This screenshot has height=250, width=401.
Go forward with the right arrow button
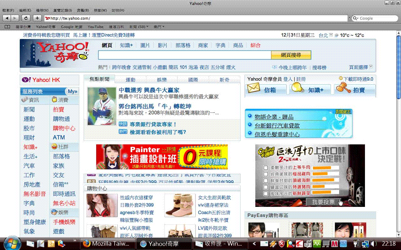click(15, 18)
